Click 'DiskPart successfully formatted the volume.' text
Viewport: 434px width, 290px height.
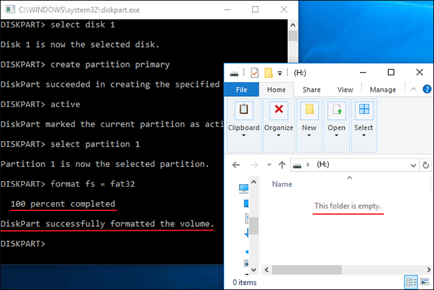[x=107, y=224]
